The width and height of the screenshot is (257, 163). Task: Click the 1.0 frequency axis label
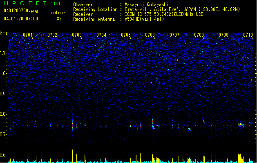(x=4, y=73)
